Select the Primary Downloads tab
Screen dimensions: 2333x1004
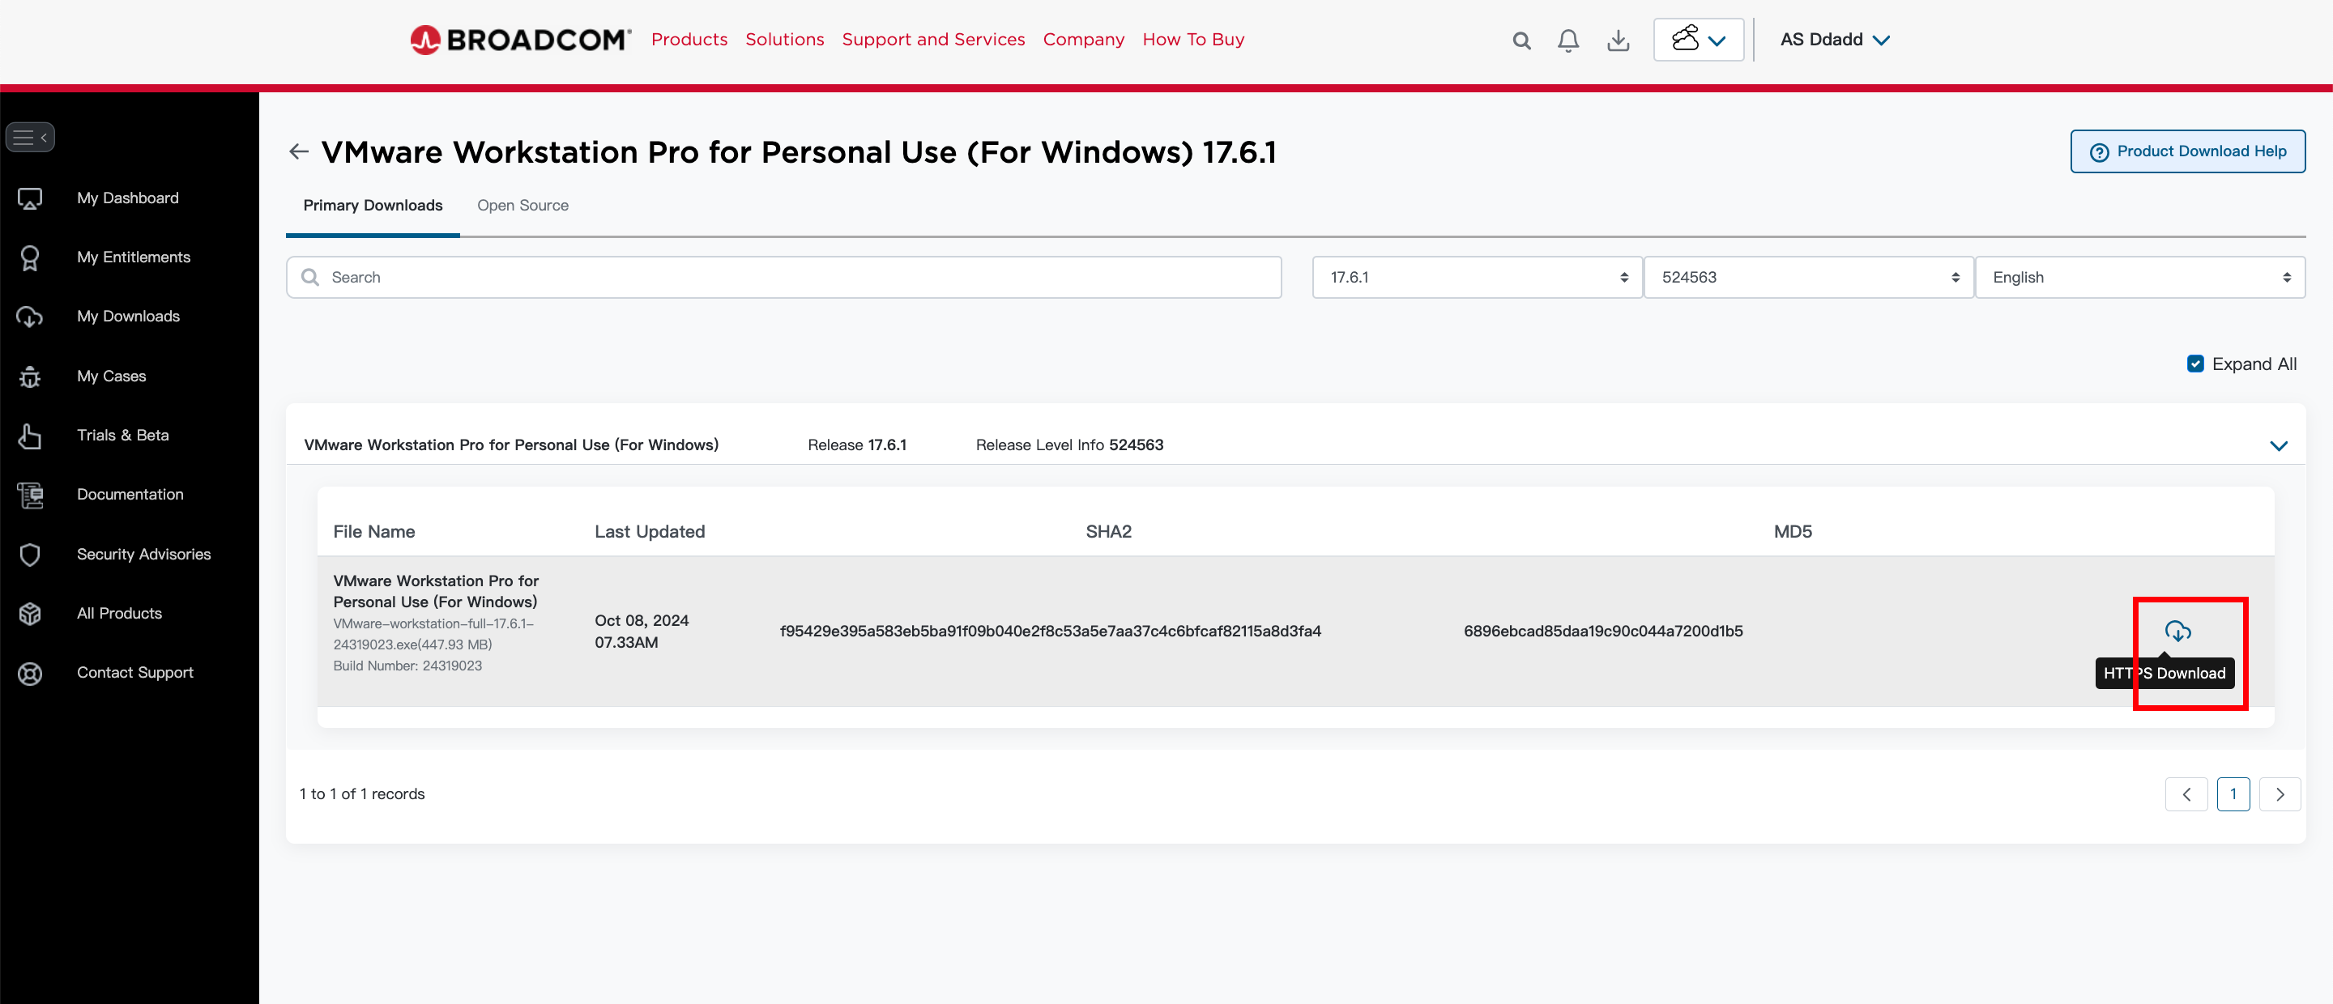[x=373, y=206]
